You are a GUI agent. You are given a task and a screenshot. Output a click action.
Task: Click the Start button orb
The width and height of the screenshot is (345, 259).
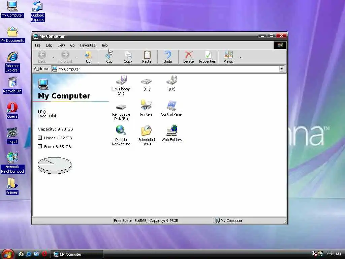(7, 254)
